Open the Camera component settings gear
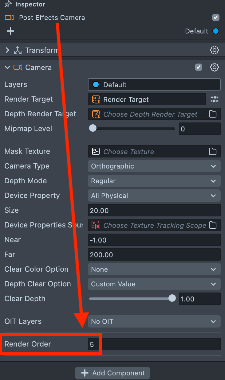Viewport: 225px width, 380px height. [x=214, y=67]
